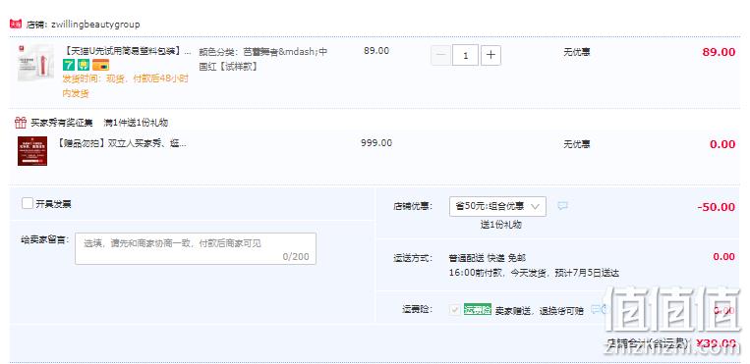Click the green shield guarantee badge
750x364 pixels.
pos(84,65)
